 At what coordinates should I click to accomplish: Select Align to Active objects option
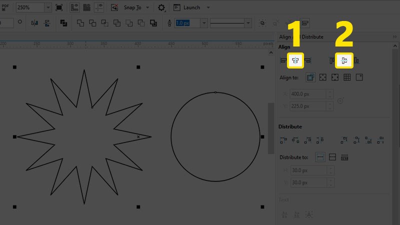click(x=310, y=77)
